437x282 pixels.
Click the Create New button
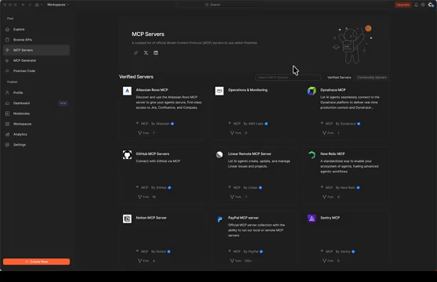37,262
